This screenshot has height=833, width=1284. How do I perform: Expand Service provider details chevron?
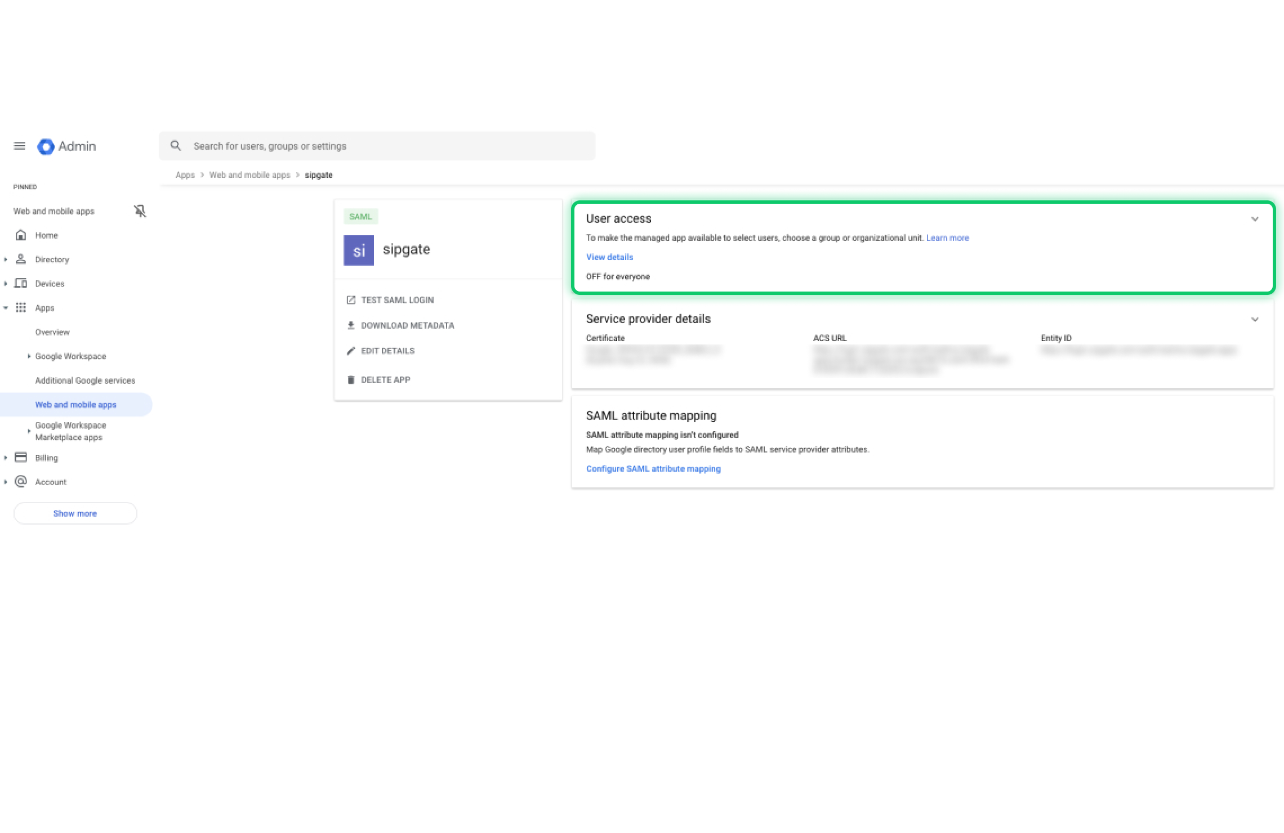tap(1255, 319)
